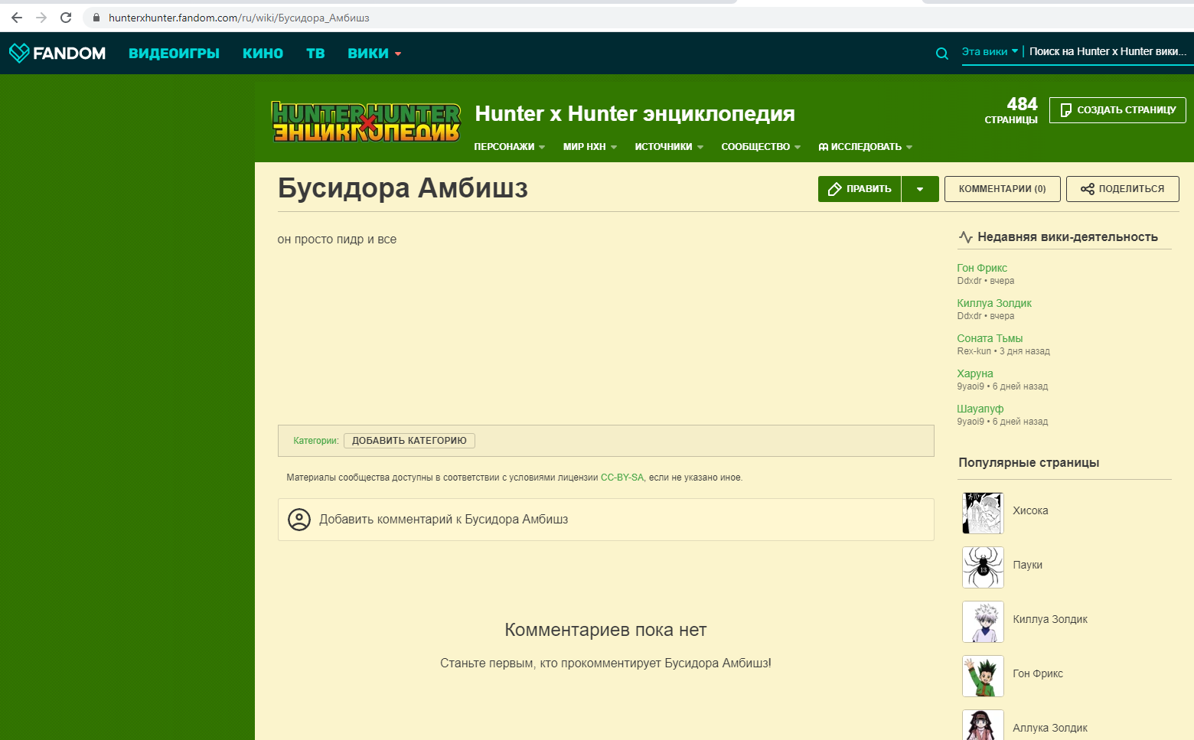Screen dimensions: 1194x740
Task: Open Хисока via its thumbnail
Action: [x=983, y=513]
